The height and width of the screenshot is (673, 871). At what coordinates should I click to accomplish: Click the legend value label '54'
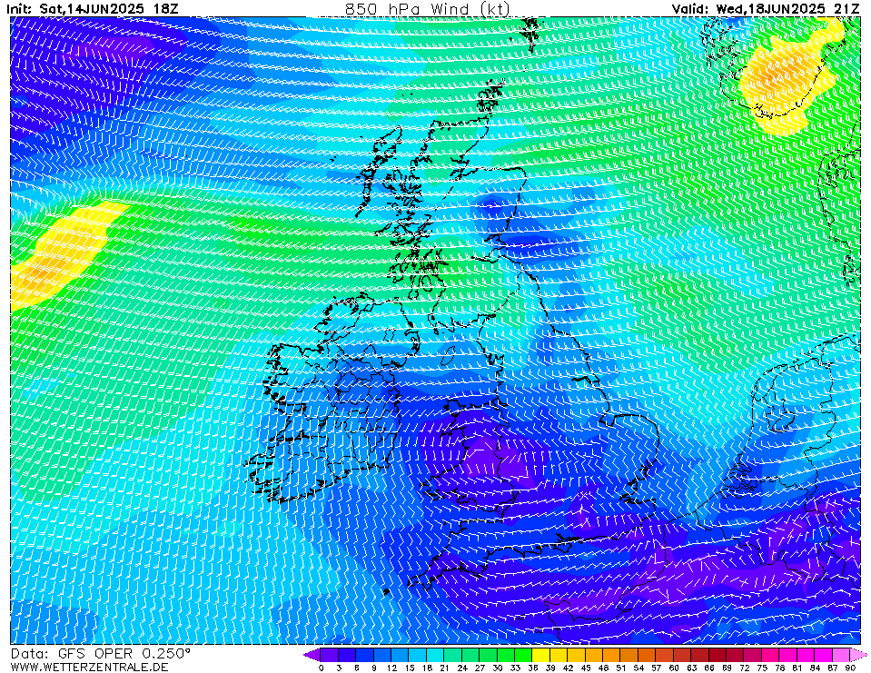[x=638, y=668]
